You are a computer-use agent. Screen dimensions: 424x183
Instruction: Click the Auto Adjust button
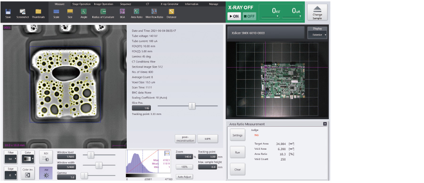tap(184, 177)
